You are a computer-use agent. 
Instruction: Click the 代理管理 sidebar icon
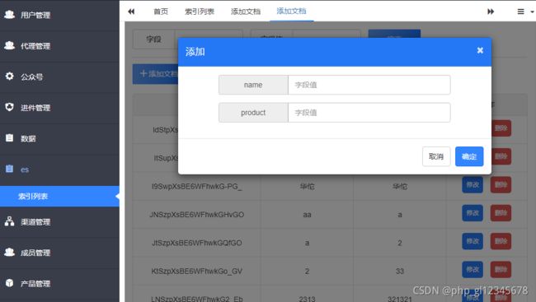(9, 45)
